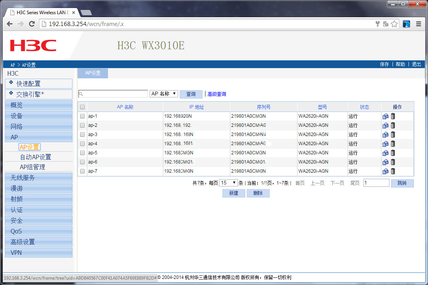
Task: Click the delete trash icon for ap-7
Action: pyautogui.click(x=393, y=171)
